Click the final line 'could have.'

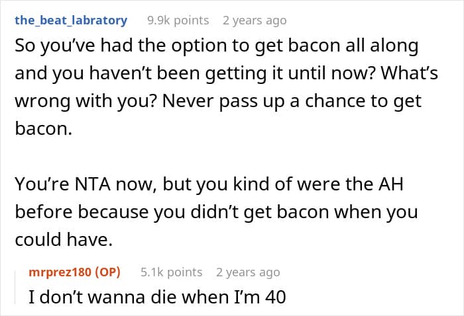pos(60,240)
